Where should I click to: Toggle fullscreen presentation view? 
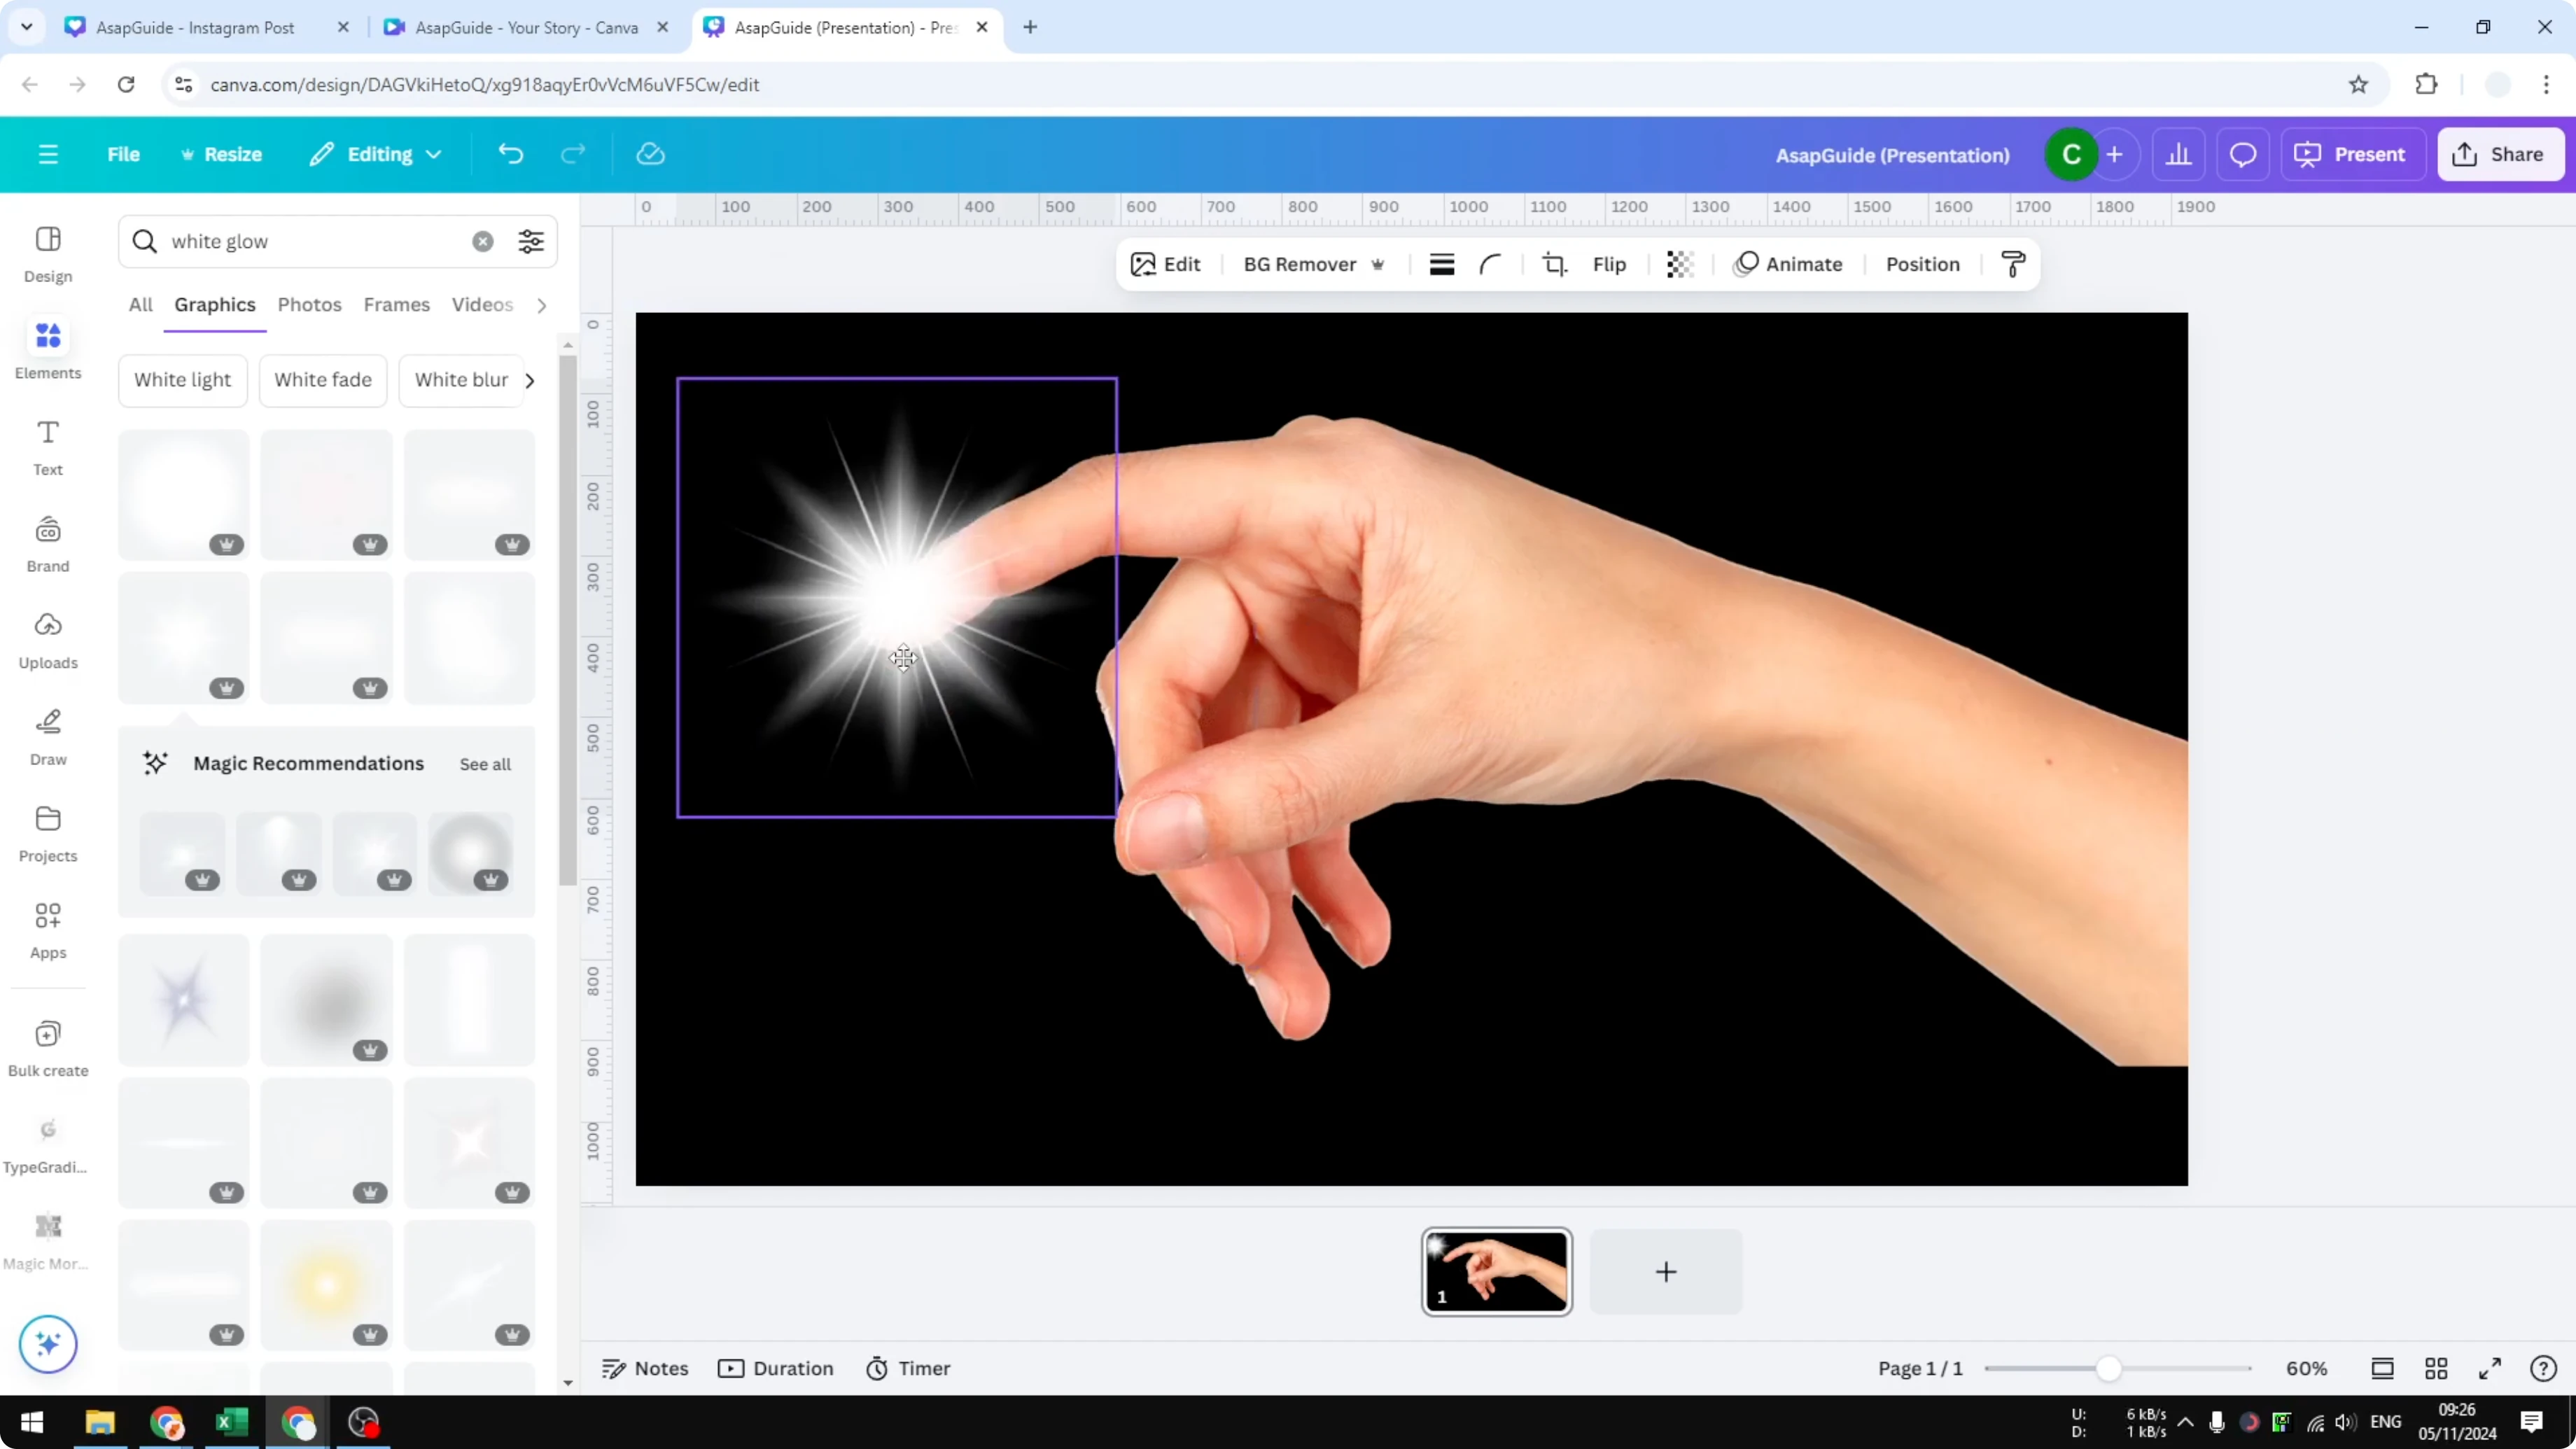pyautogui.click(x=2489, y=1368)
